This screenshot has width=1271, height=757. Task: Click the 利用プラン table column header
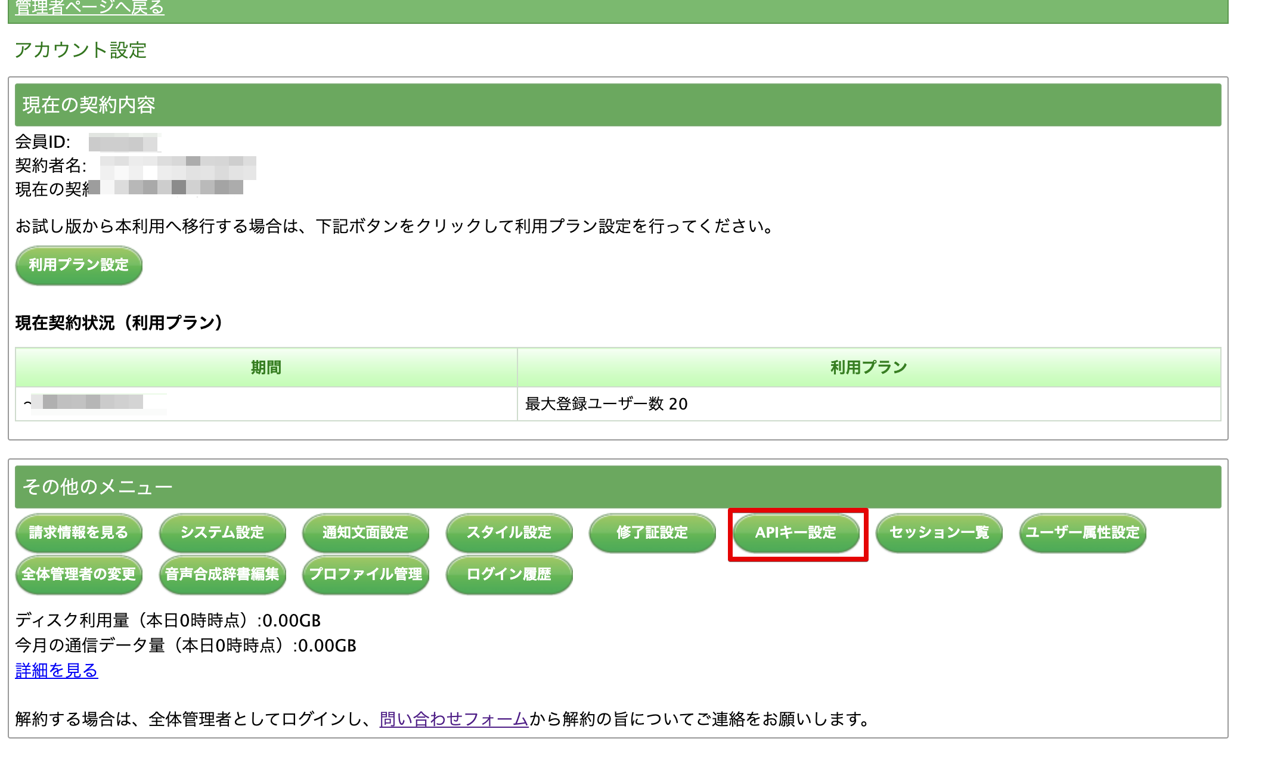click(x=869, y=368)
